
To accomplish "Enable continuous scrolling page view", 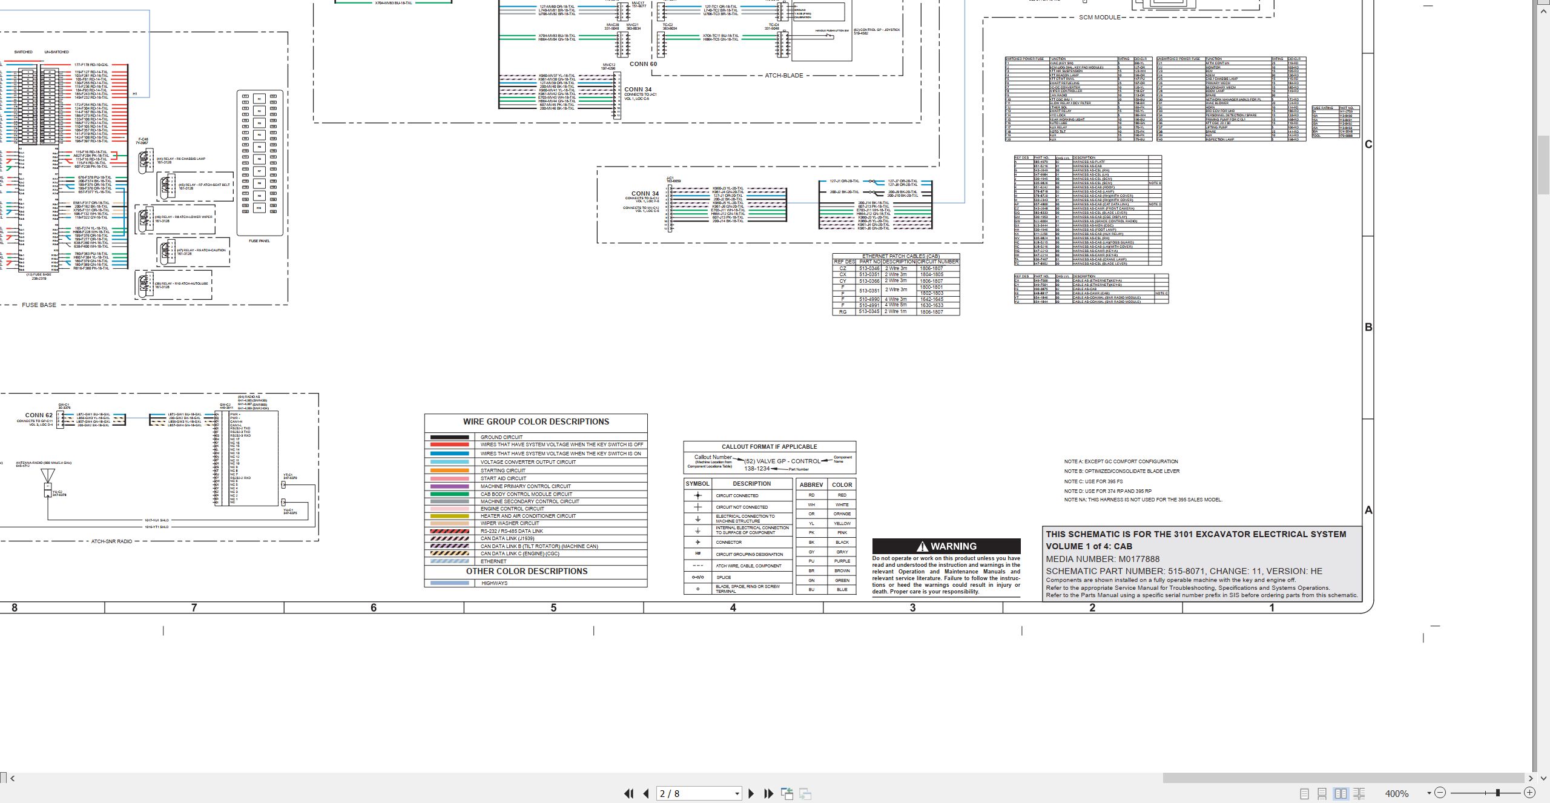I will [x=1322, y=793].
